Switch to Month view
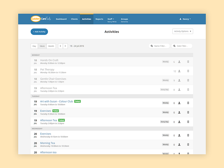The height and width of the screenshot is (168, 224). [x=51, y=46]
